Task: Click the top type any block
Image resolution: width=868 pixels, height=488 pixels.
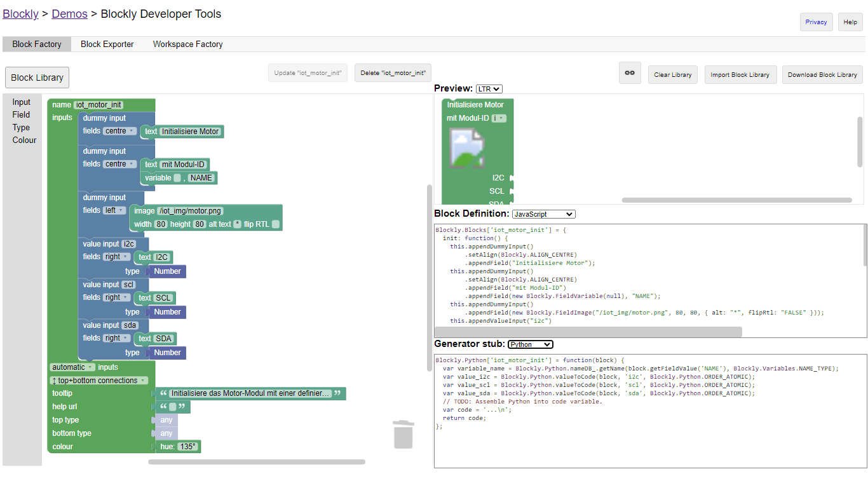Action: click(x=166, y=420)
